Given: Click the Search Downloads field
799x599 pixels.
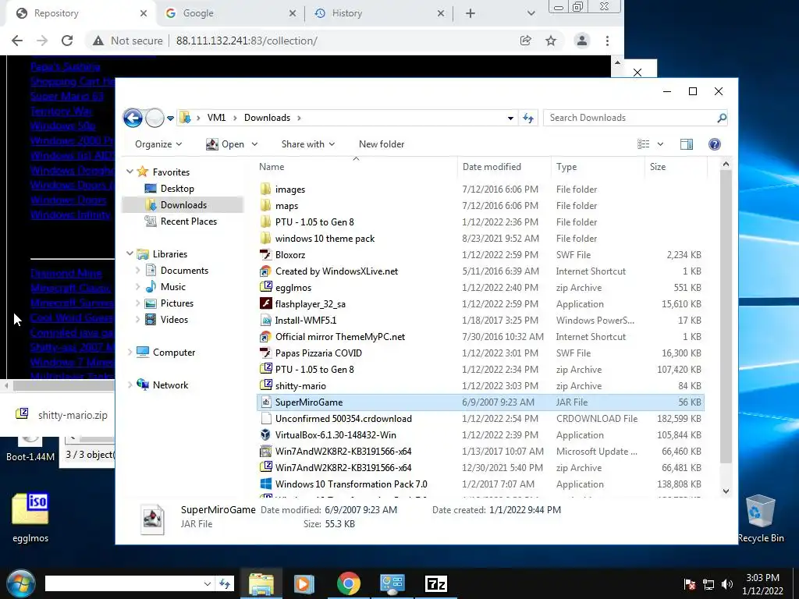Looking at the screenshot, I should coord(635,118).
